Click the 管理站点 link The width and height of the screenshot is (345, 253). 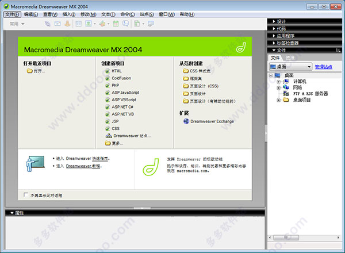[323, 67]
